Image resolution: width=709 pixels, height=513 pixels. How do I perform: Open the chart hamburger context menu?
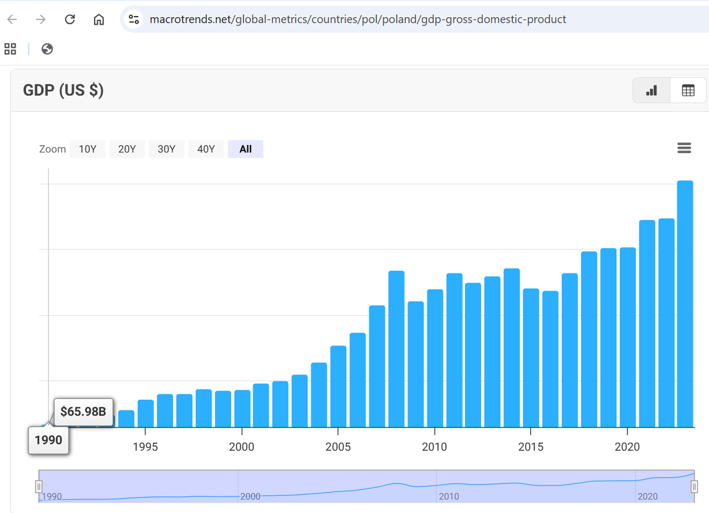coord(684,148)
